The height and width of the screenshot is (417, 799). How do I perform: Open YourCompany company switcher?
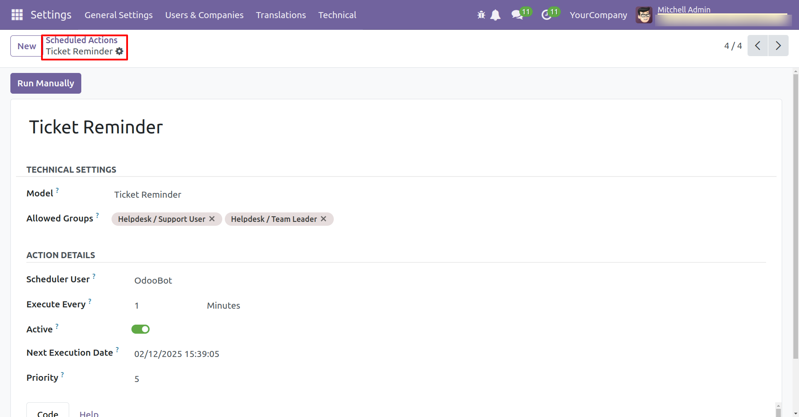(598, 15)
